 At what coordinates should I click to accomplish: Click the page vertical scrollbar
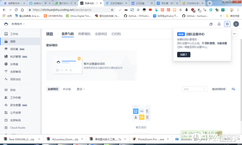click(241, 80)
